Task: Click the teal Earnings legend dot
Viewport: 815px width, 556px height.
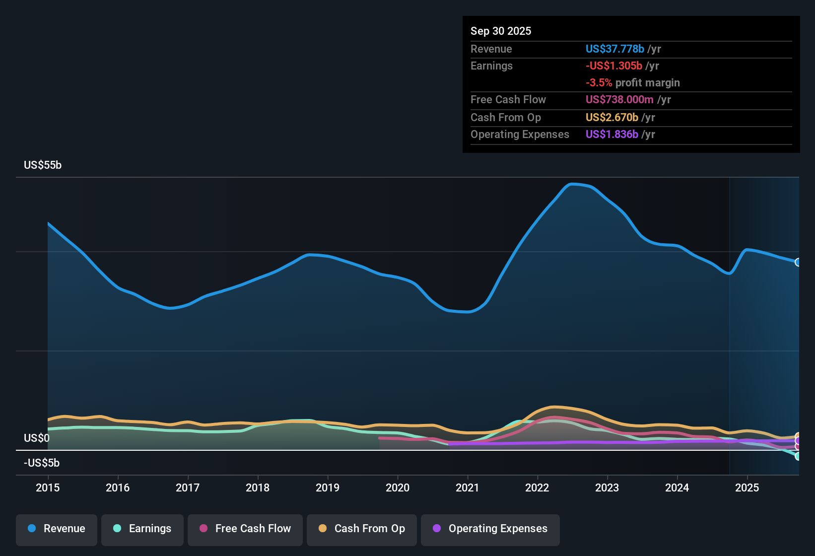Action: point(117,529)
